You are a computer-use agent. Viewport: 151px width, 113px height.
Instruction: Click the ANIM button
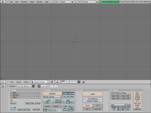tap(93, 94)
